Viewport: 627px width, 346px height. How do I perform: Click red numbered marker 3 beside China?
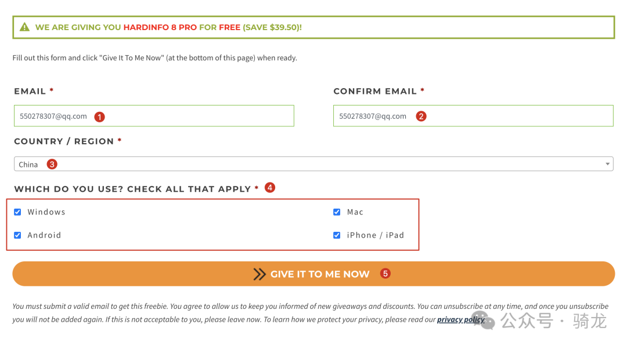[x=52, y=164]
